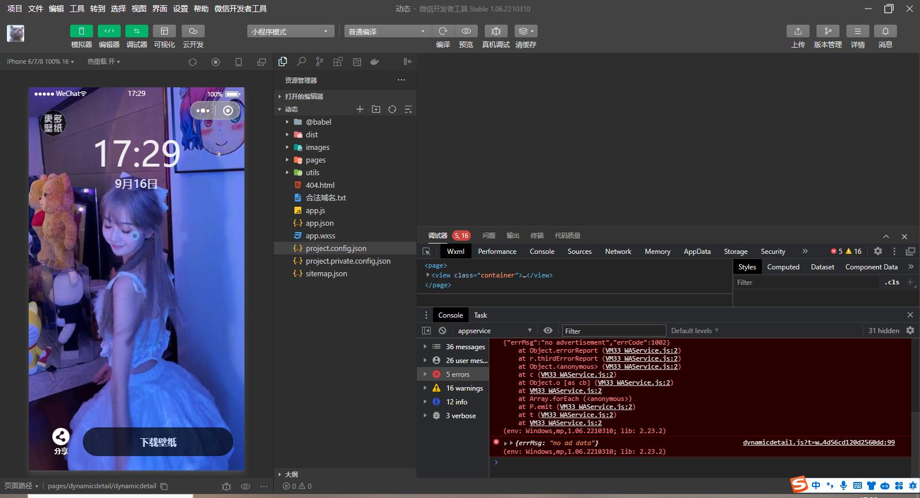Open the 设置 menu
This screenshot has height=498, width=920.
point(181,9)
